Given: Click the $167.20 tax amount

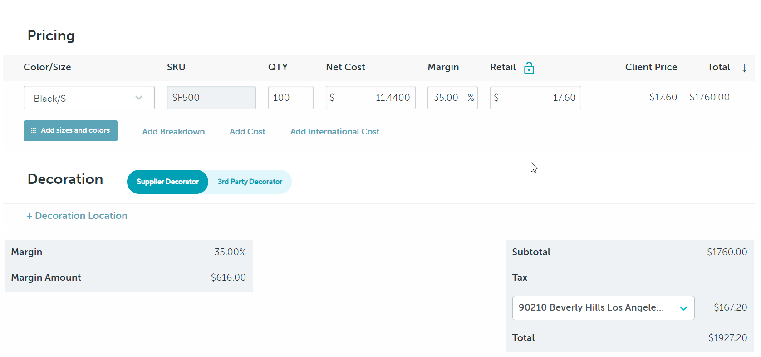Looking at the screenshot, I should pyautogui.click(x=730, y=307).
